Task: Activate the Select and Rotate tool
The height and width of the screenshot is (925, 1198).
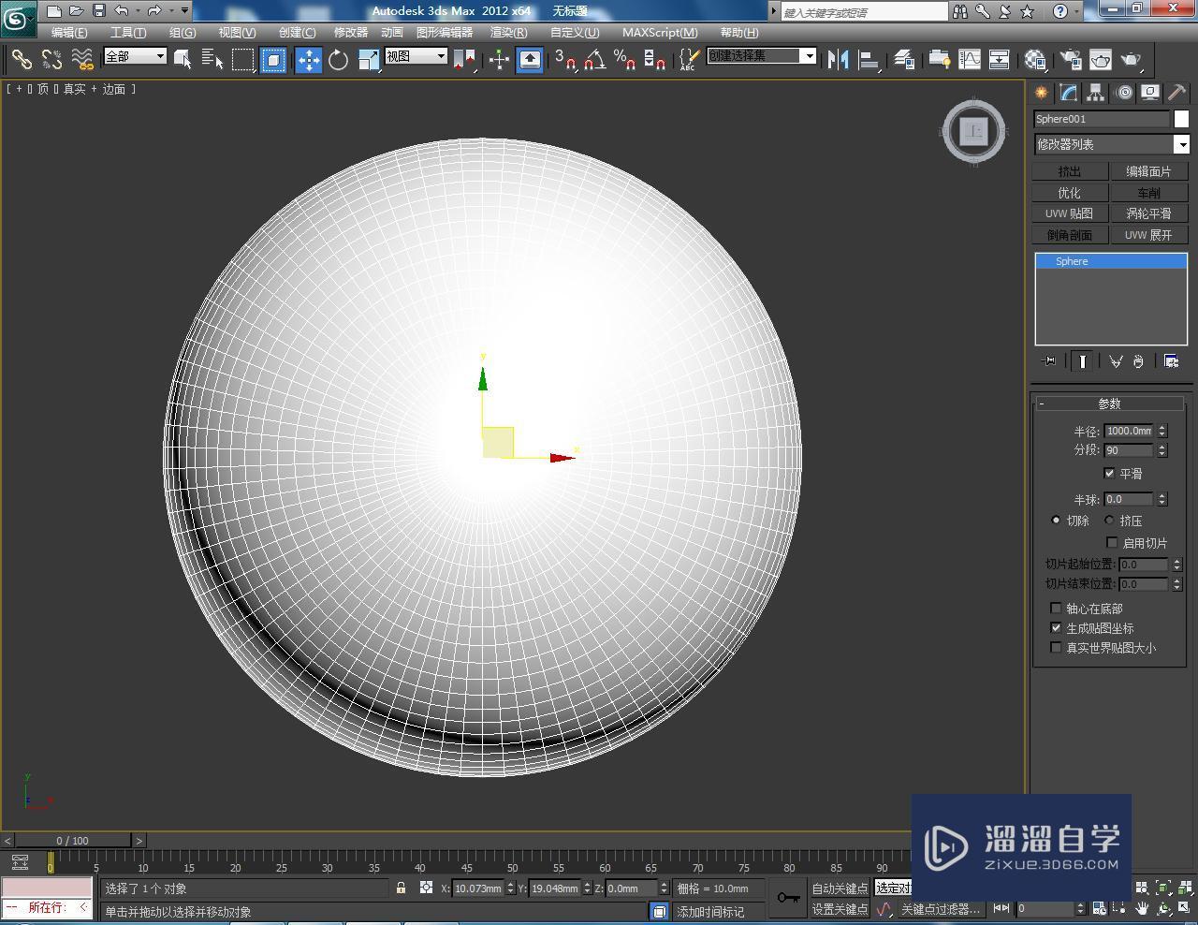Action: pos(338,59)
